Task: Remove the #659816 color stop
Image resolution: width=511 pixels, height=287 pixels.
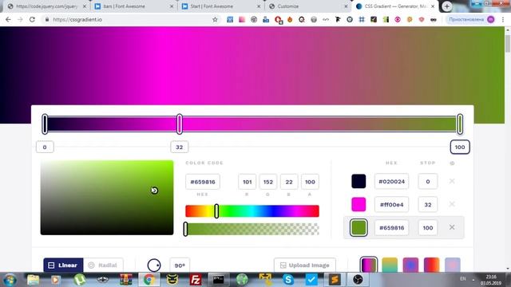Action: (452, 227)
